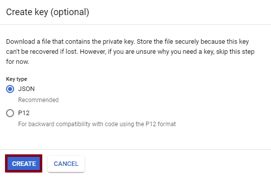Click the divider line below the title

point(136,24)
